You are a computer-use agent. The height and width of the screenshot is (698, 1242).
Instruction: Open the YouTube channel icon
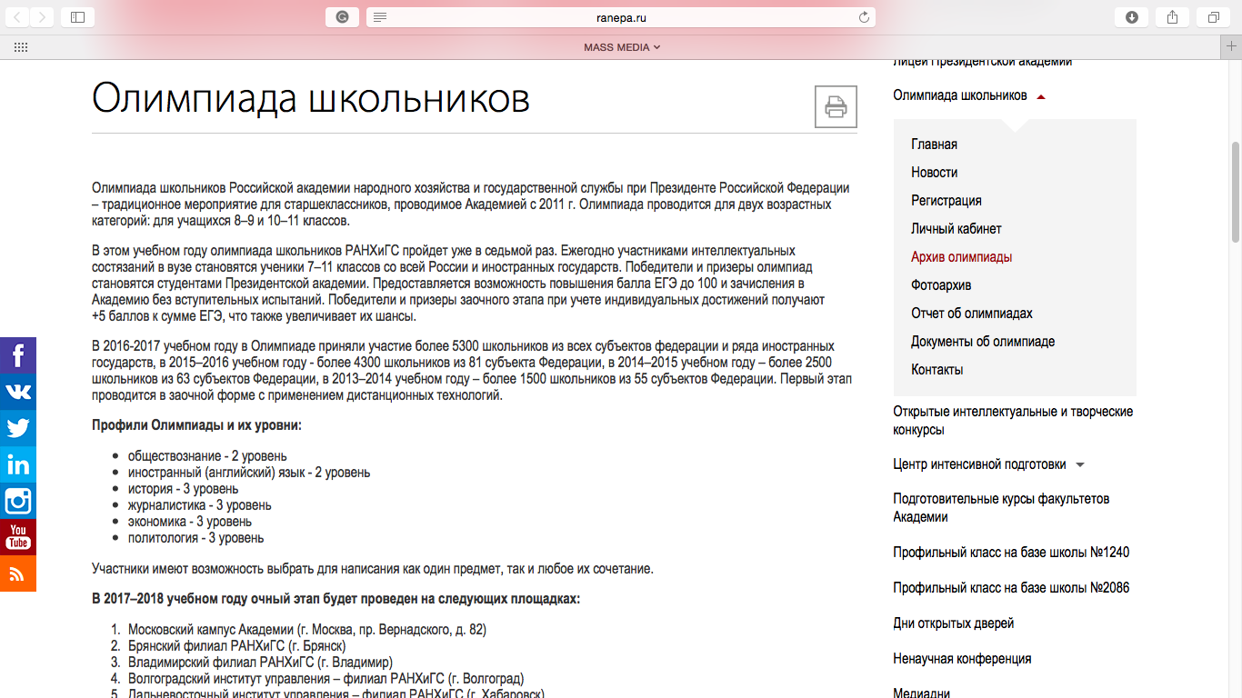click(18, 537)
